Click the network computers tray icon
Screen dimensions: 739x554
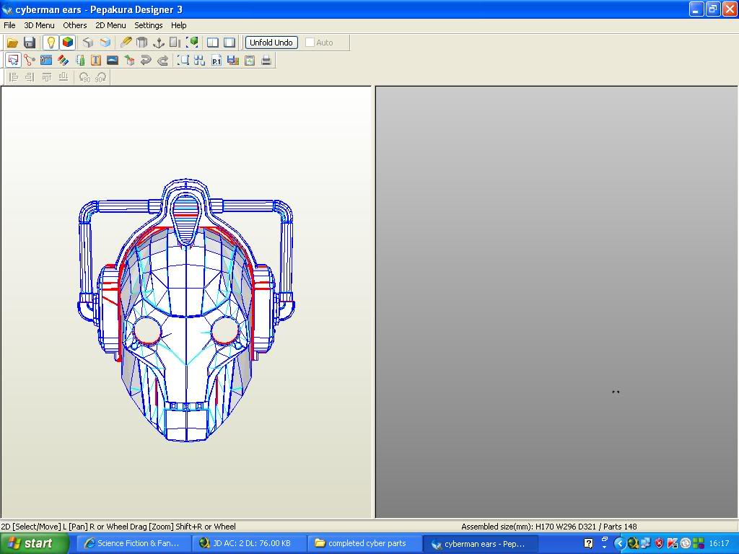click(646, 544)
